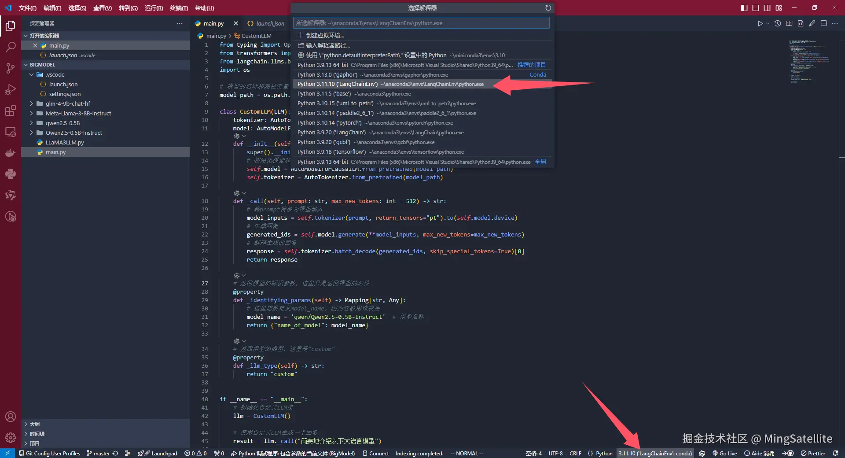Refresh the interpreter list
845x458 pixels.
point(548,8)
